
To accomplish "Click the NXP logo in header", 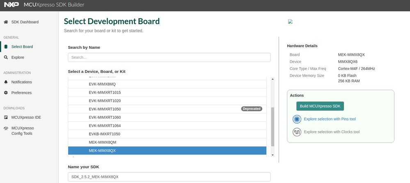I will 11,5.
